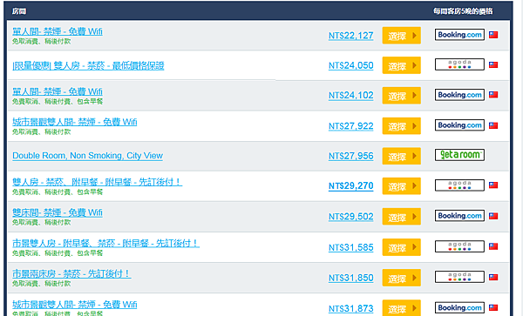This screenshot has height=316, width=523.
Task: Open the 雙床間- 禁煙 - 免費 Wifi link
Action: coord(58,212)
